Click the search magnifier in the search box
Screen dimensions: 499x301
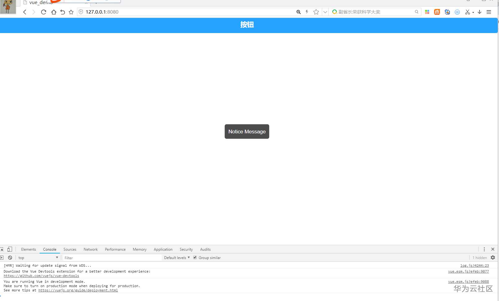(416, 12)
